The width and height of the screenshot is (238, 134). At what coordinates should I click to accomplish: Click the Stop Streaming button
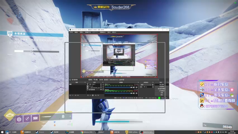(x=162, y=85)
